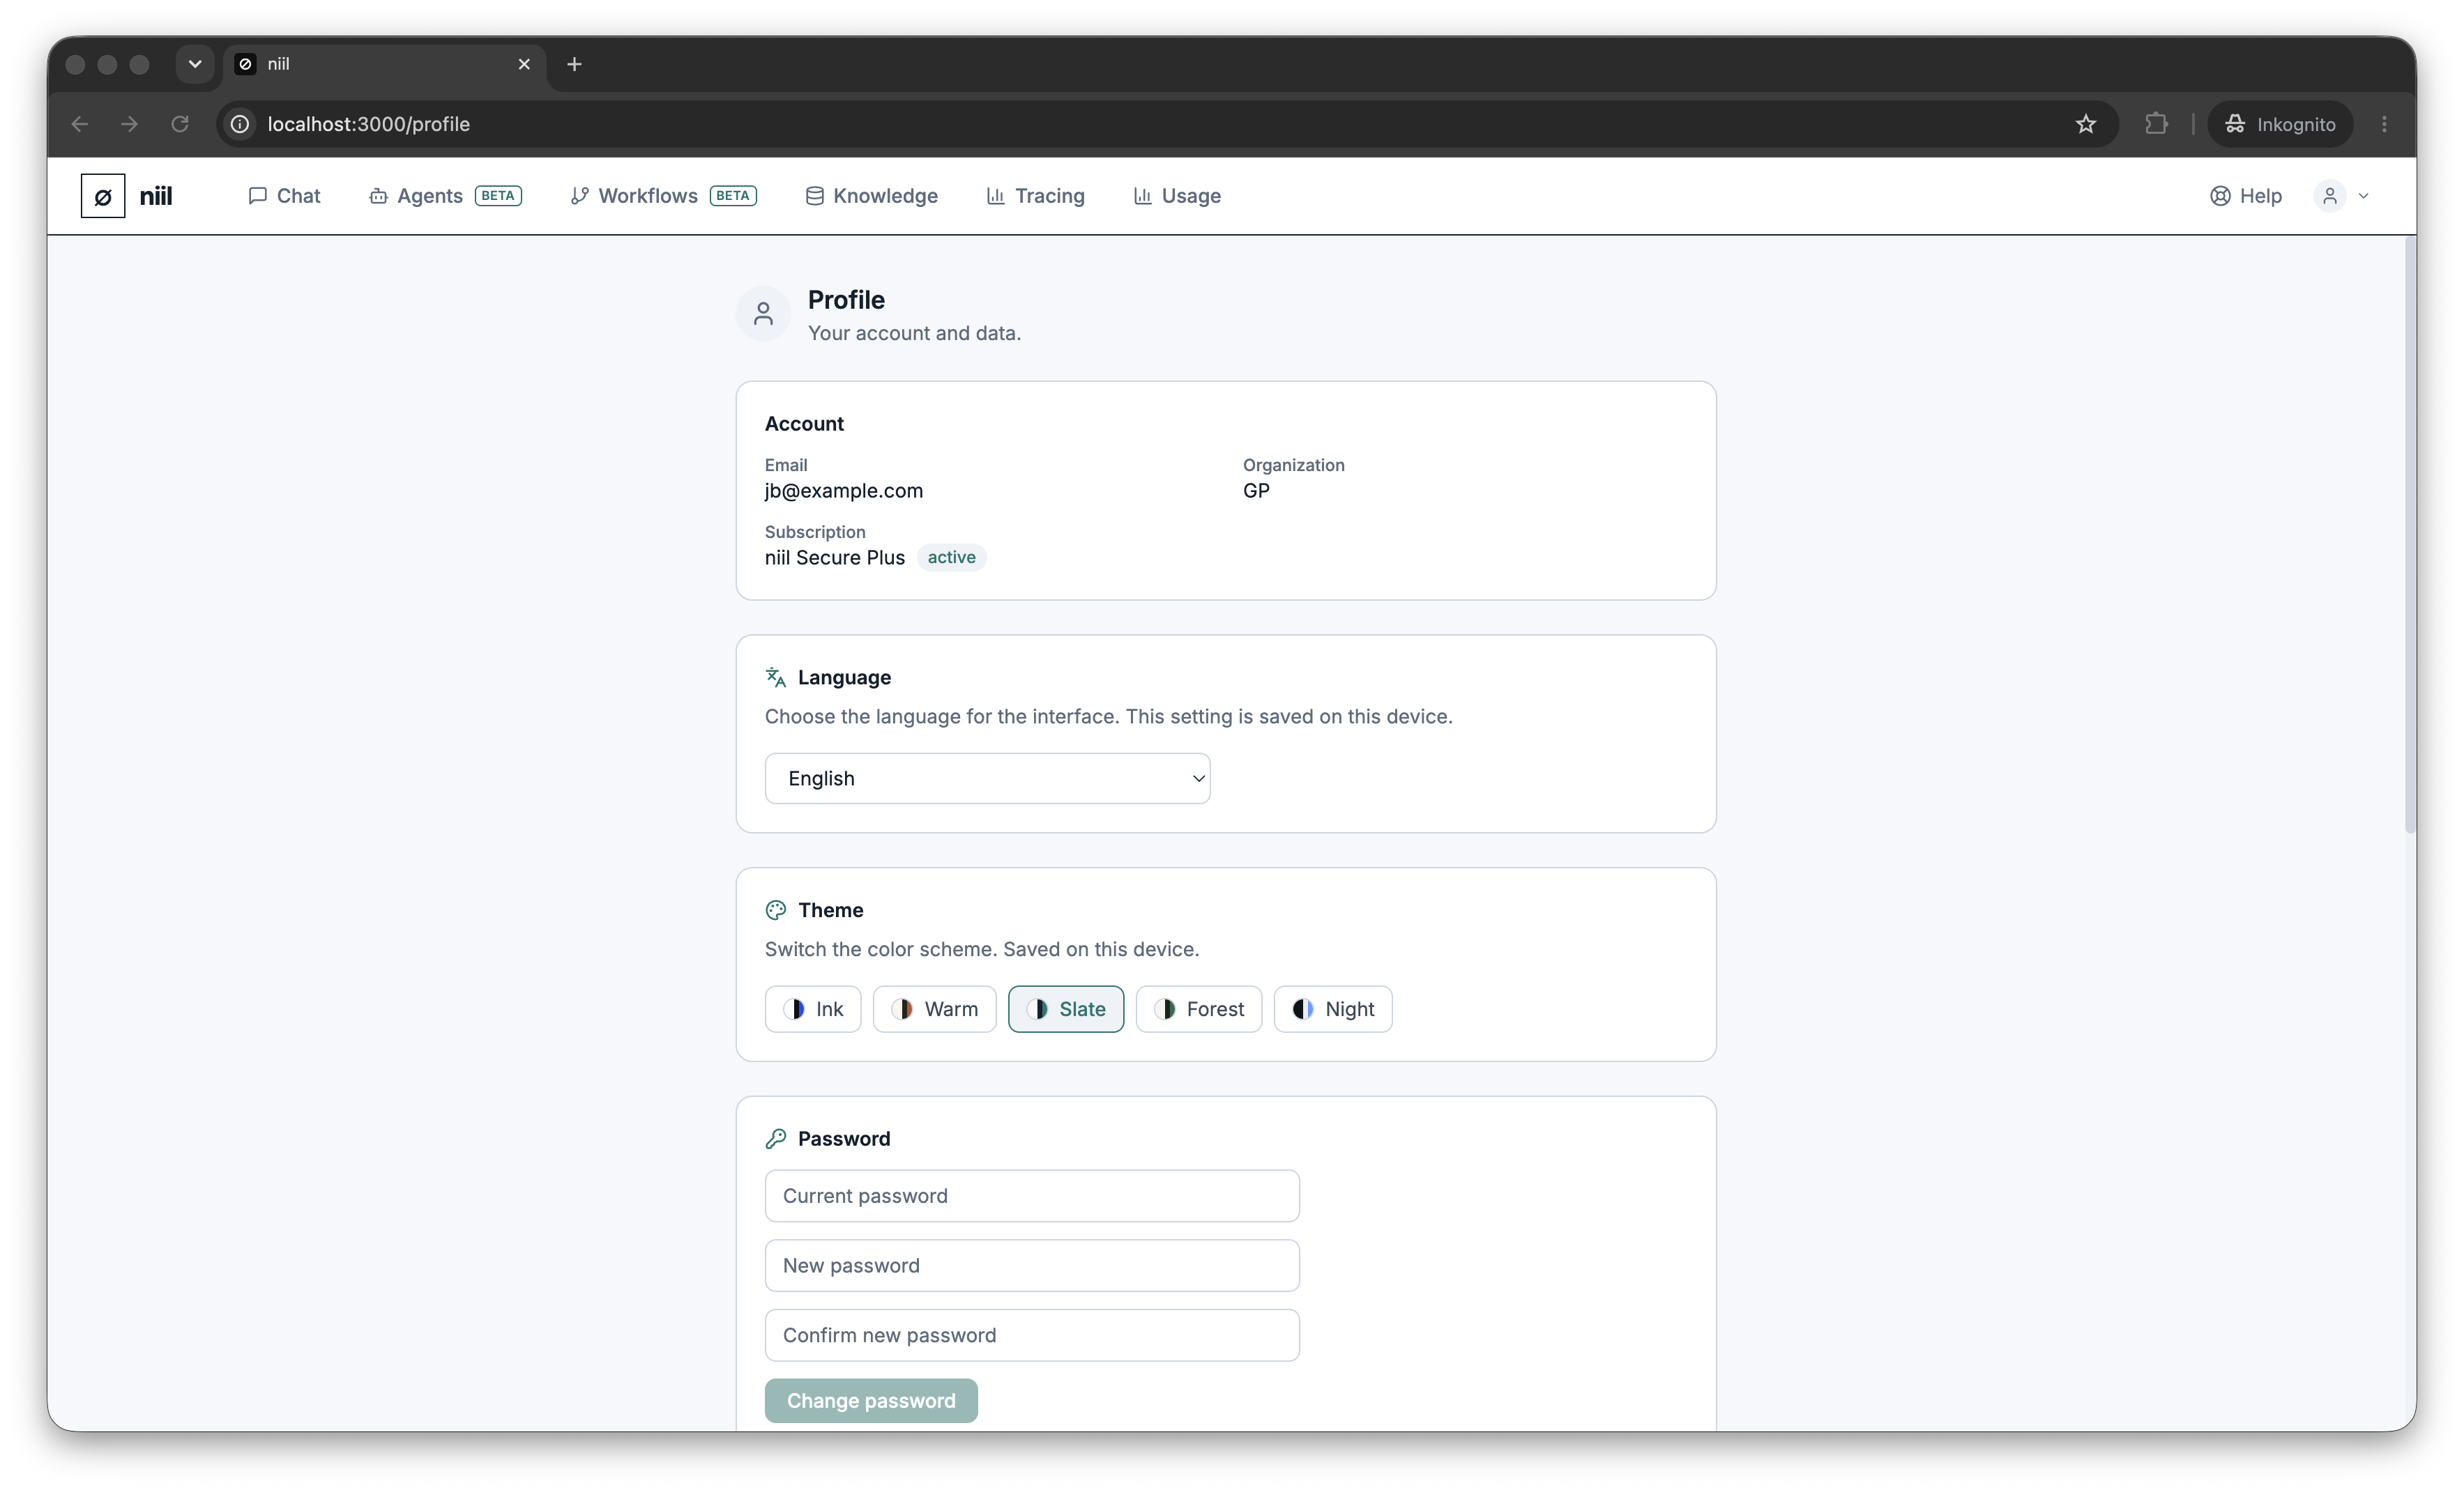Screen dimensions: 2464x1490
Task: Click the Profile person icon
Action: point(763,314)
